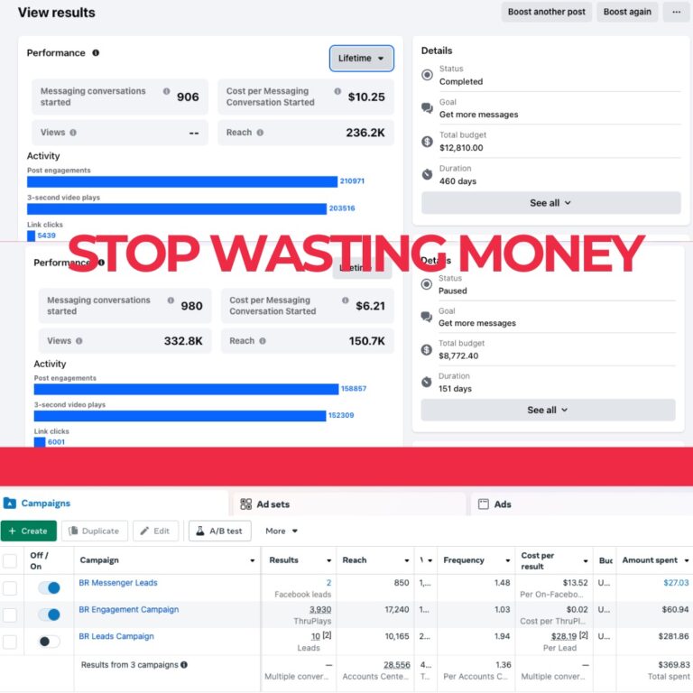The width and height of the screenshot is (693, 693).
Task: Open the Lifetime date range dropdown
Action: point(361,59)
